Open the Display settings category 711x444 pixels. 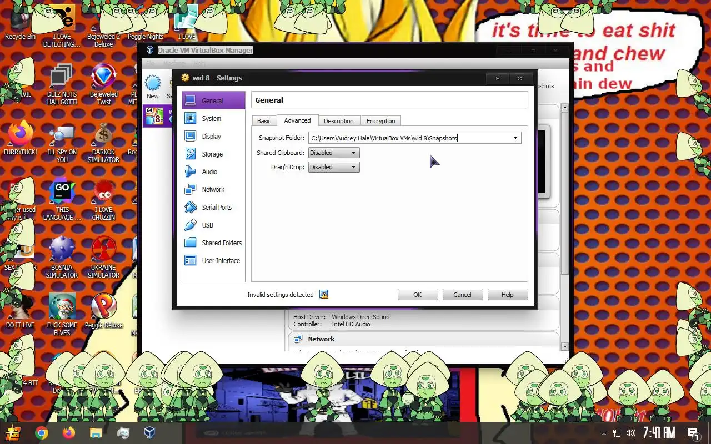[213, 136]
